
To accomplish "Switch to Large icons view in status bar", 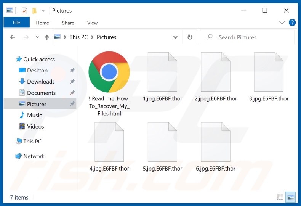I will coord(291,197).
